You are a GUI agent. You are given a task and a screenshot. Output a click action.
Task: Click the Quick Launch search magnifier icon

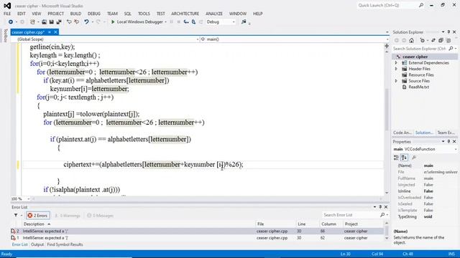click(x=421, y=5)
